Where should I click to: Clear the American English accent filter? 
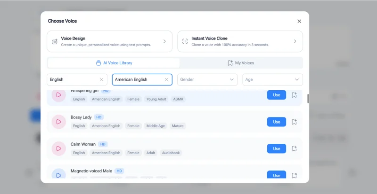coord(166,80)
